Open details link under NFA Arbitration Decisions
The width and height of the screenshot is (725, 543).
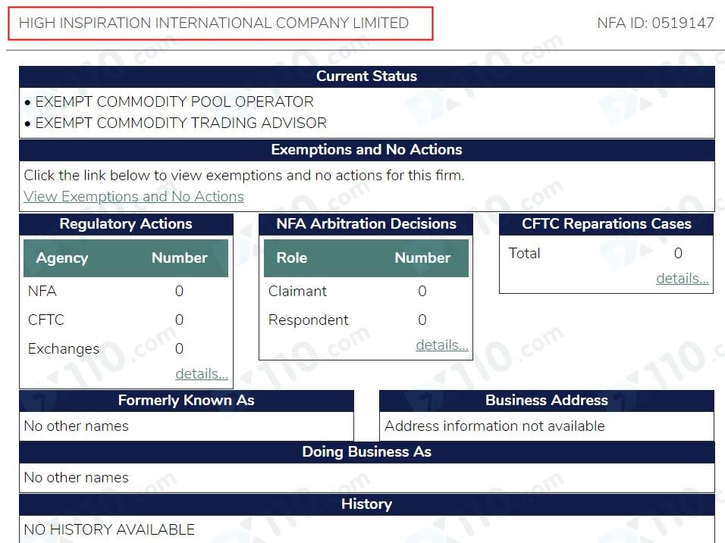[x=442, y=345]
